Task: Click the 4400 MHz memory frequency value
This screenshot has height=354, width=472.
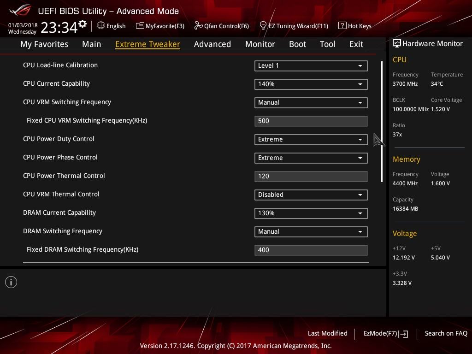Action: point(405,183)
